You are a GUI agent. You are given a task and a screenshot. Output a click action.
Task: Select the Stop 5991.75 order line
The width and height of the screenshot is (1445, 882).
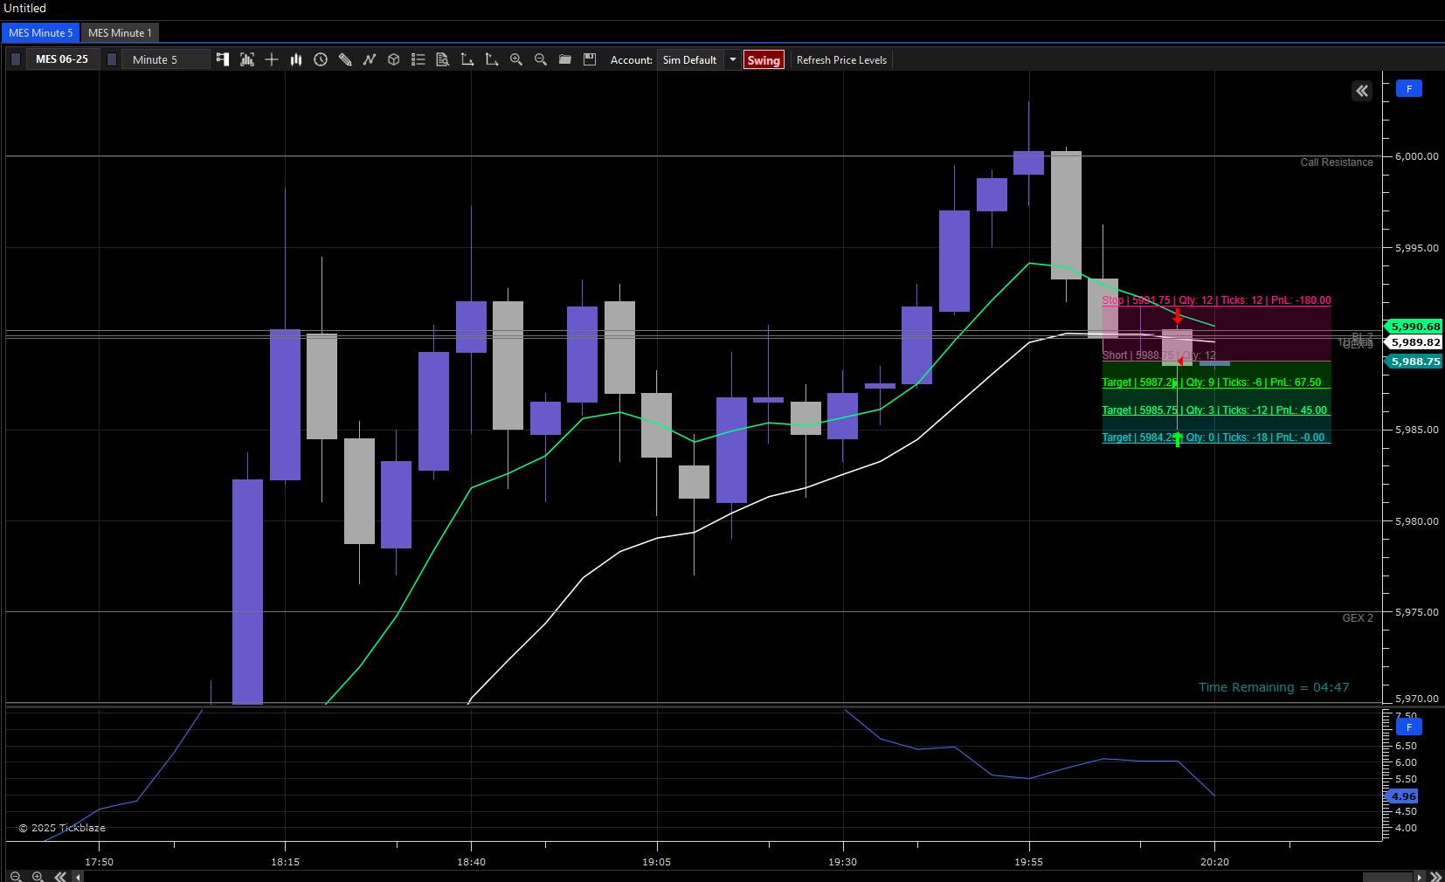pos(1216,300)
